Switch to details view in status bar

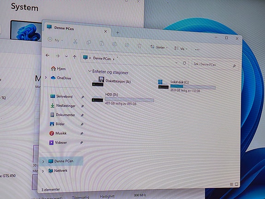(x=231, y=184)
